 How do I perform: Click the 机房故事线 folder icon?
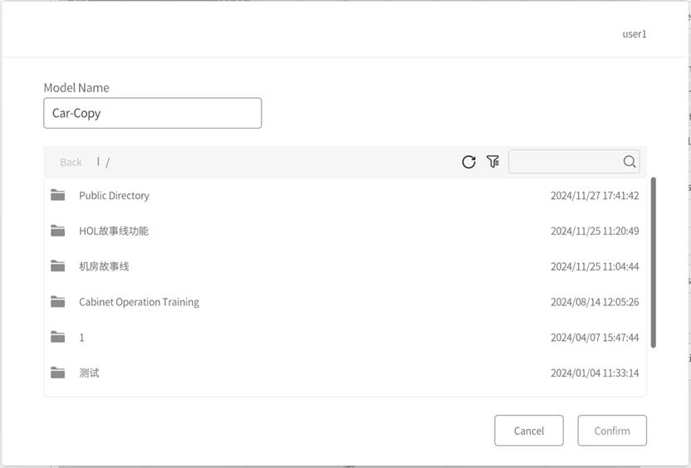57,266
